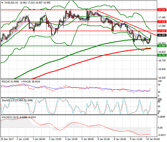167x142 pixels.
Task: Click the 17.257 red resistance price label
Action: (162, 10)
